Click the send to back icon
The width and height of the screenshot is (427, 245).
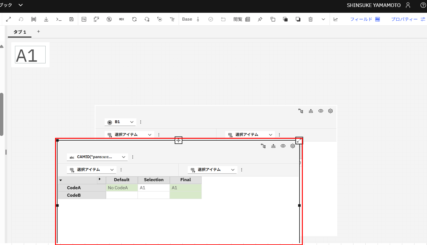298,19
